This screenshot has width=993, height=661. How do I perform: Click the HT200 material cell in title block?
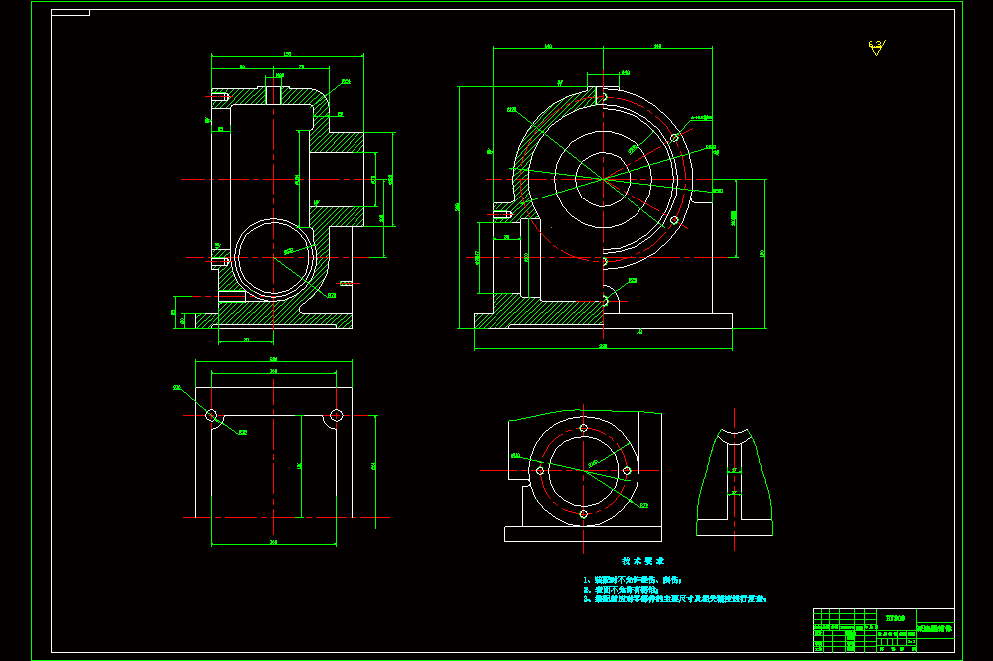pyautogui.click(x=895, y=618)
